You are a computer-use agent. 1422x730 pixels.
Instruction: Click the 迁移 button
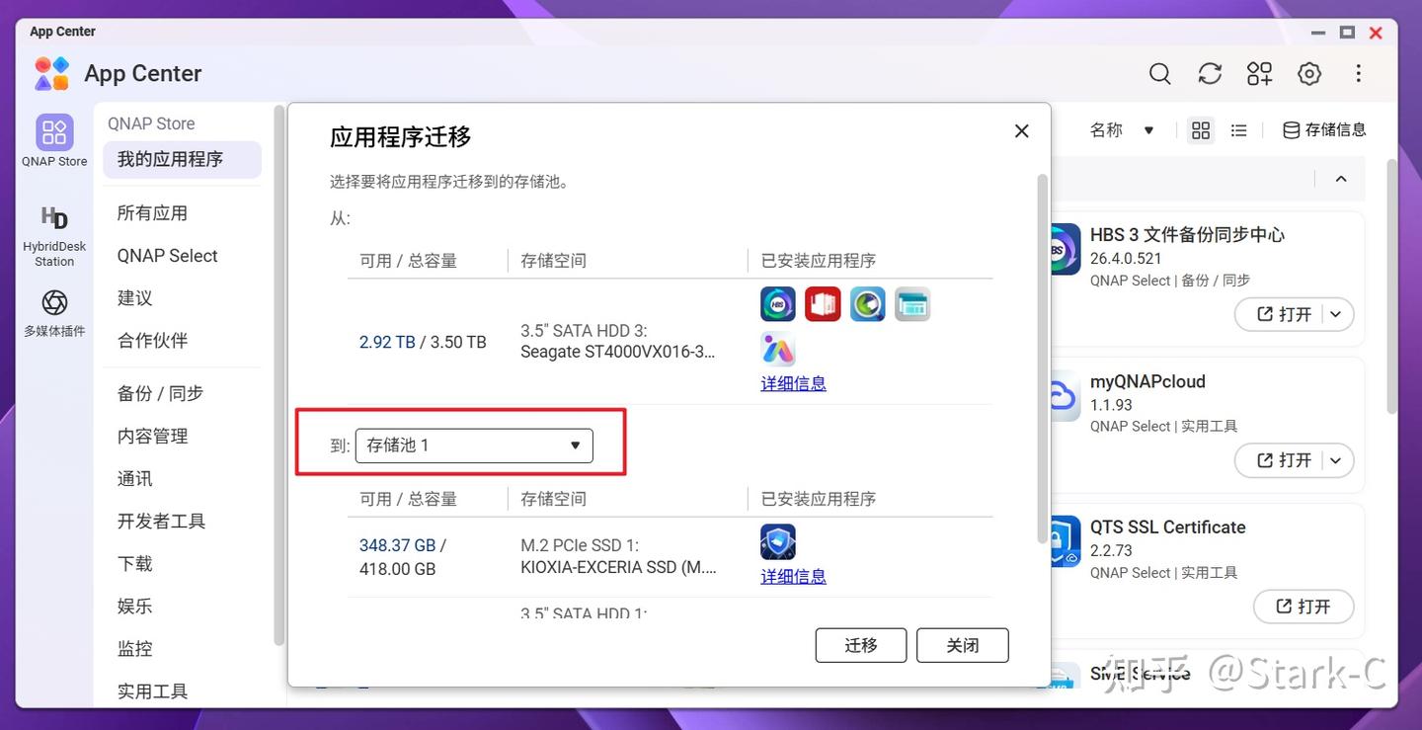coord(861,645)
